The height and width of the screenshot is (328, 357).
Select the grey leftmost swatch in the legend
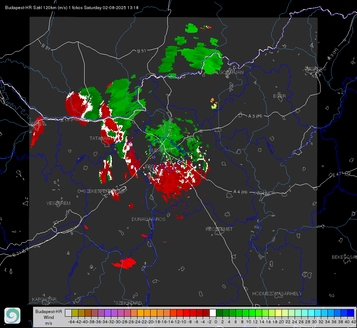[x=68, y=313]
